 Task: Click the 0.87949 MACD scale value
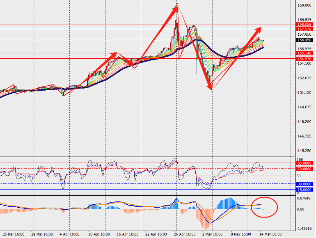[304, 198]
